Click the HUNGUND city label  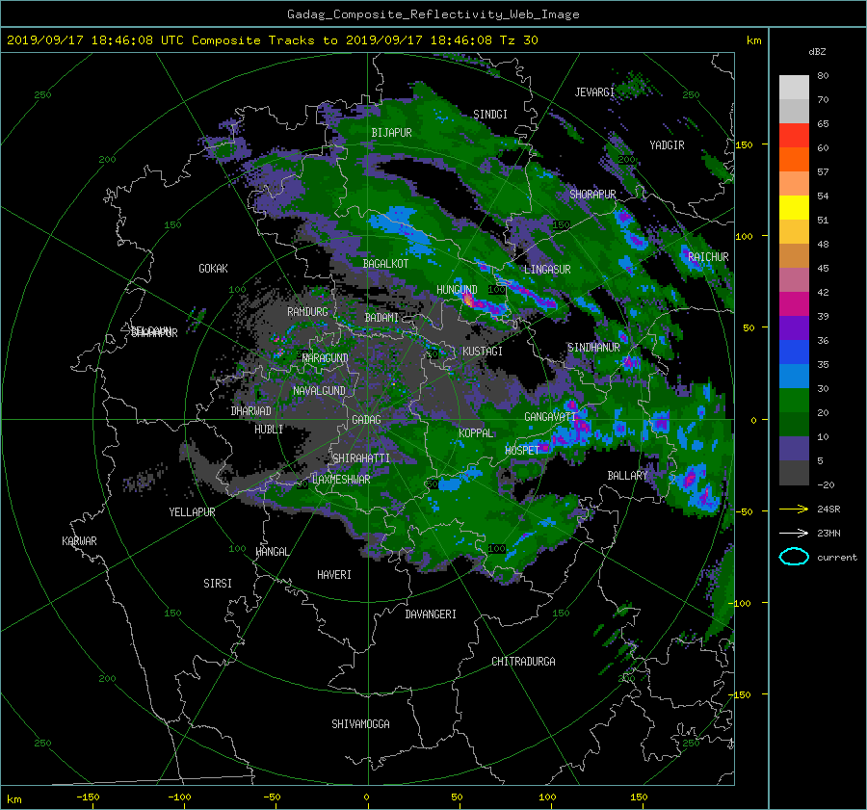457,290
